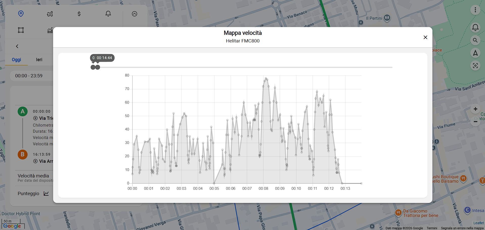
Task: Click the geofence square icon
Action: (21, 30)
